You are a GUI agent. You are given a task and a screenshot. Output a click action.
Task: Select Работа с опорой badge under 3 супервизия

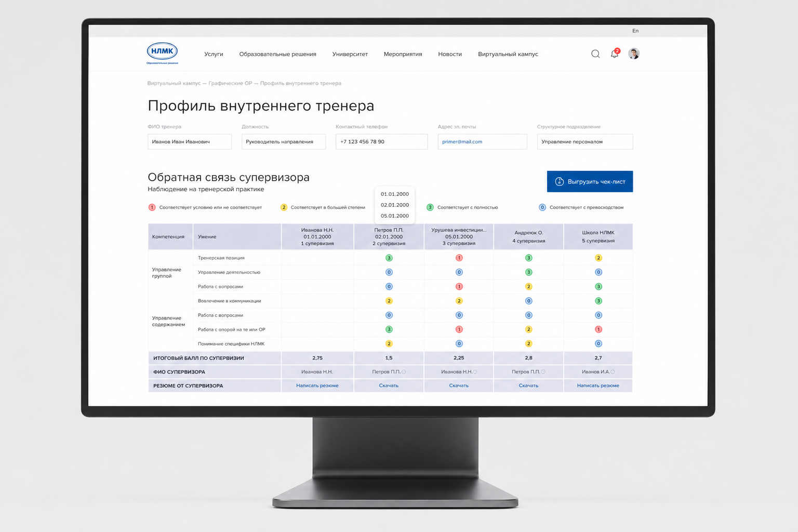tap(459, 329)
